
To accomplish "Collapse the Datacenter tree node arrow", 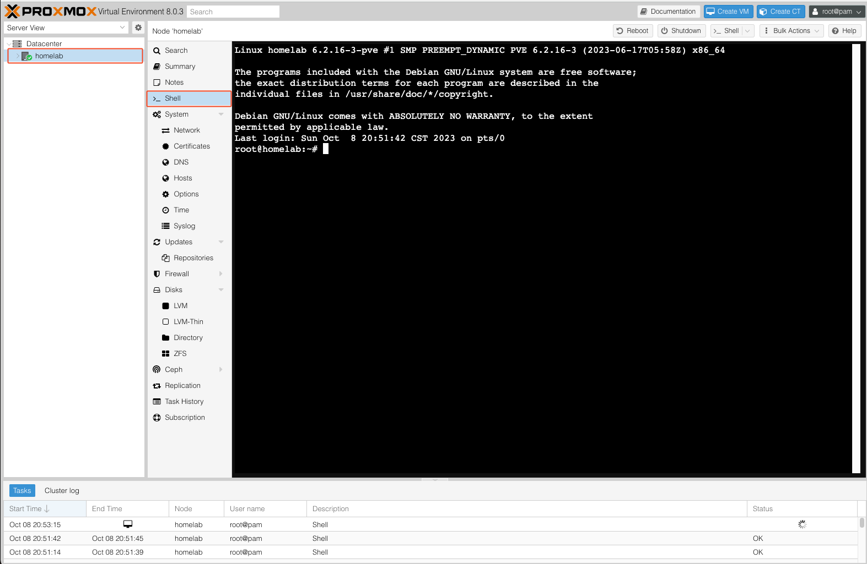I will 9,44.
